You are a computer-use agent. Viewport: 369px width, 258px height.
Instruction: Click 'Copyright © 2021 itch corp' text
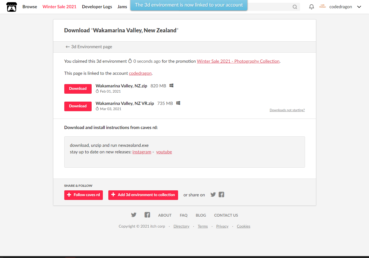tap(142, 226)
